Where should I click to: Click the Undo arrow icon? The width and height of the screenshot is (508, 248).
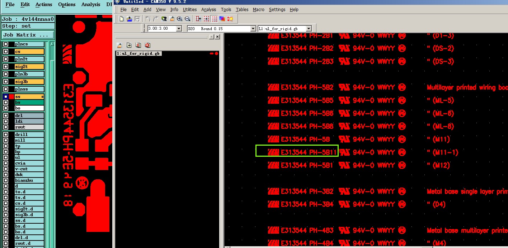click(147, 19)
